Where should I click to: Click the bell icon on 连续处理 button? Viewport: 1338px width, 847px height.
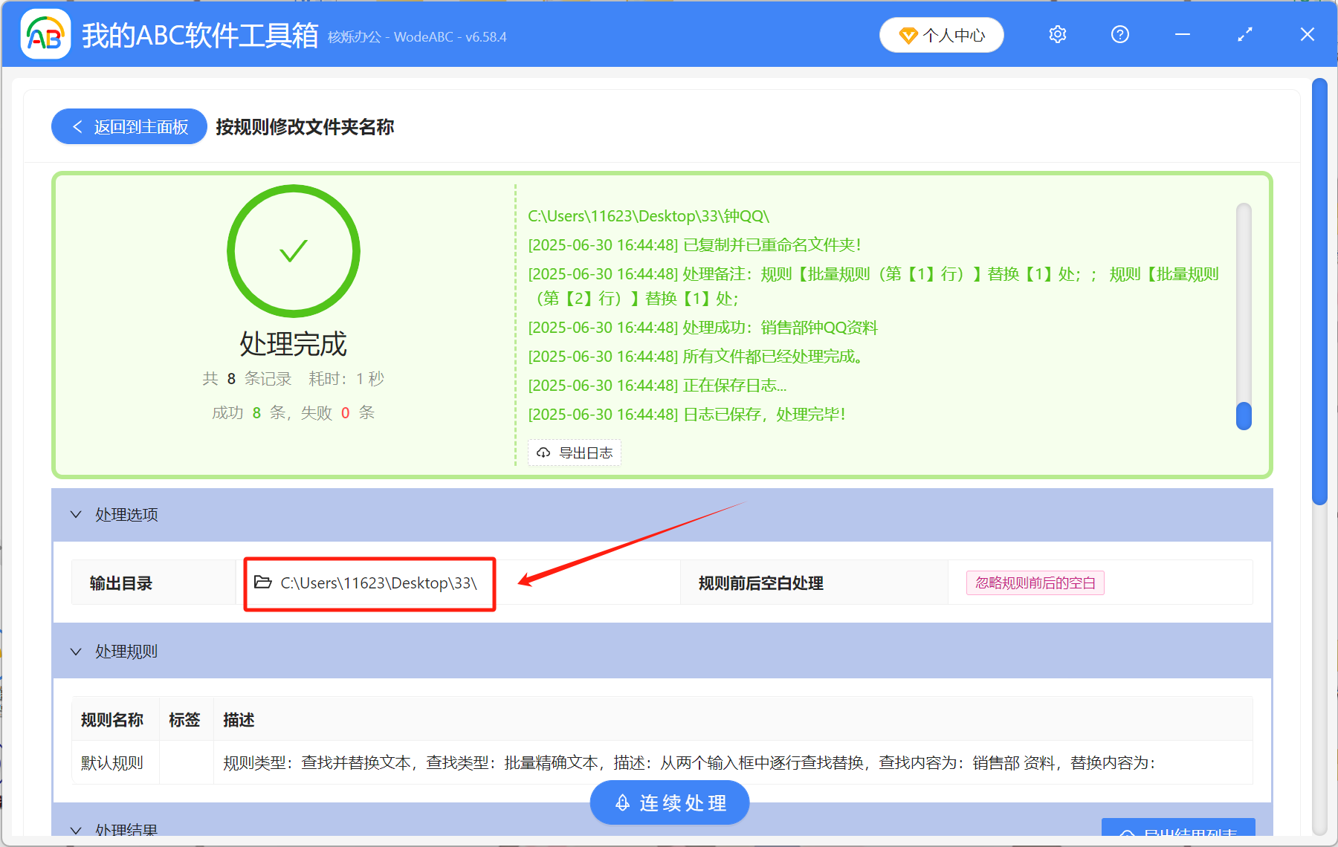click(x=622, y=802)
